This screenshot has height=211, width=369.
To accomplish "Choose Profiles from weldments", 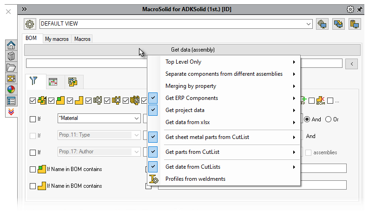I will tap(224, 179).
